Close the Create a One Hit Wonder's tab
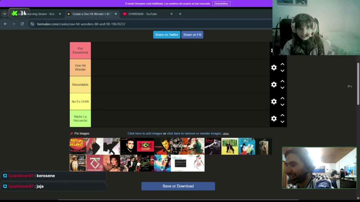Image resolution: width=360 pixels, height=202 pixels. [116, 14]
